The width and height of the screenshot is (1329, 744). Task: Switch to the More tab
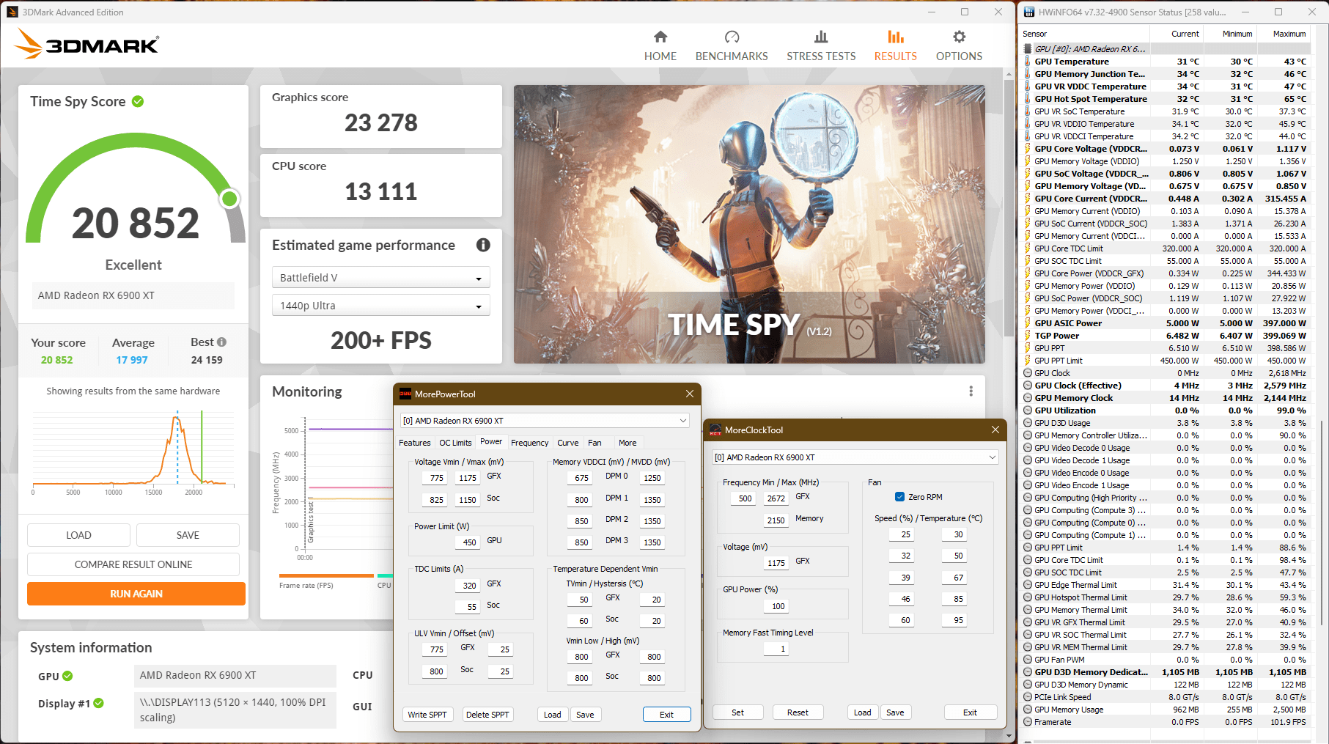627,443
